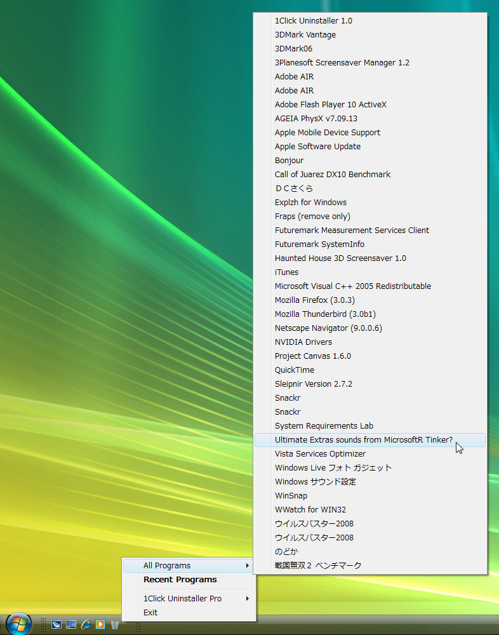Select Call of Juarez DX10 Benchmark
499x635 pixels.
point(369,175)
